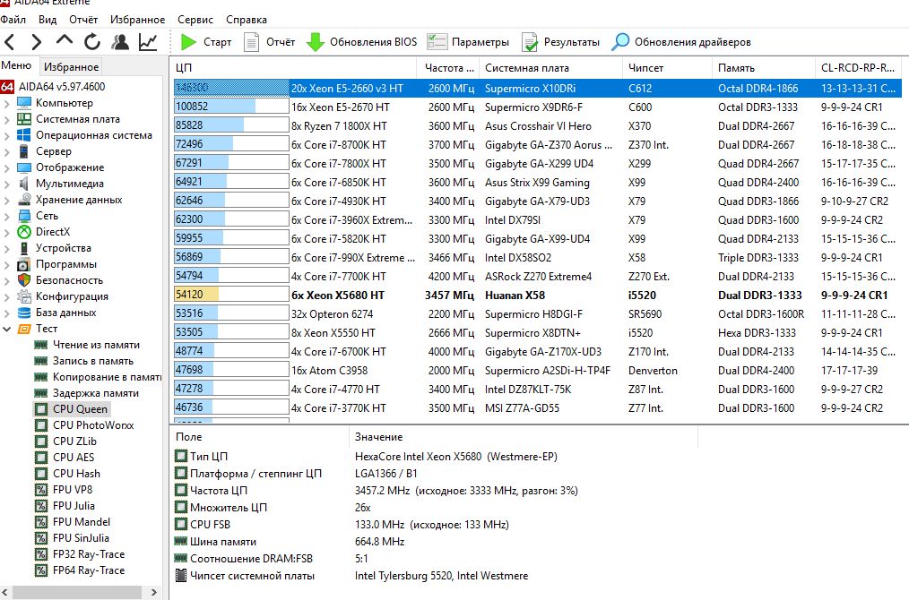Open Задержка памяти test

pyautogui.click(x=96, y=393)
